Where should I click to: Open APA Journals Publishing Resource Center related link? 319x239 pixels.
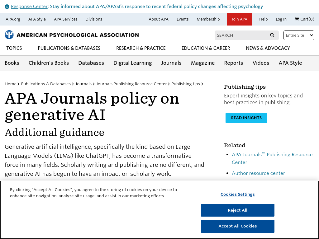[272, 158]
